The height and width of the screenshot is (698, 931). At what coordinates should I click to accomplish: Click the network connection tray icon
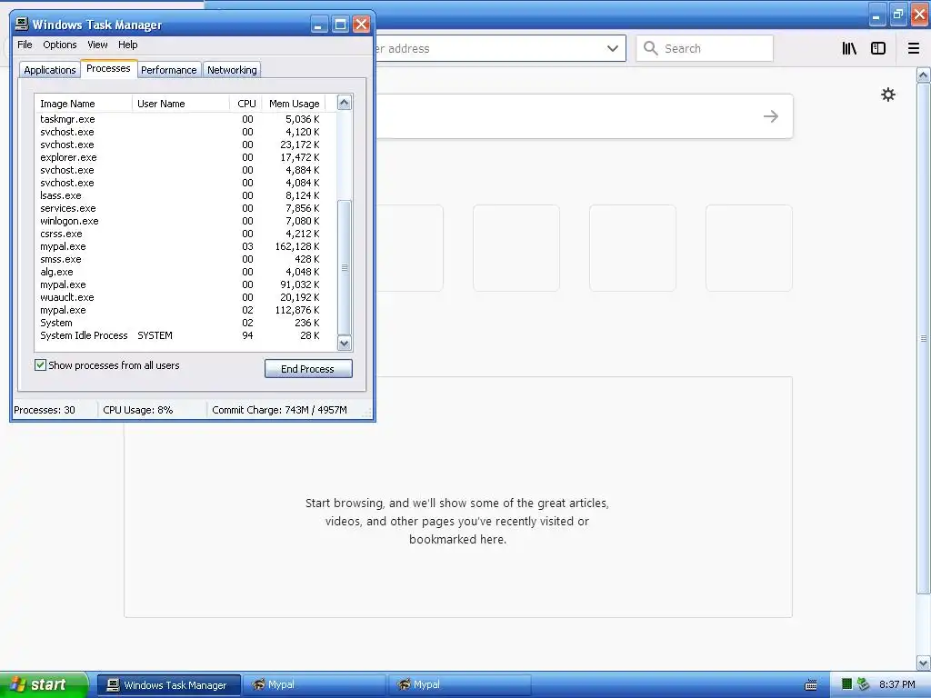coord(863,684)
